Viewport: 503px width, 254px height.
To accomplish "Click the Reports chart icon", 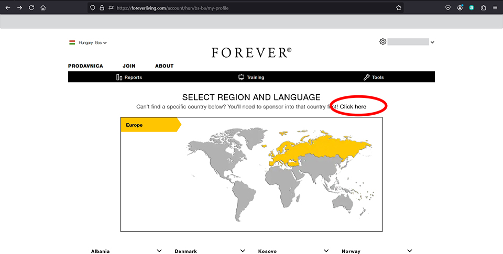I will click(119, 78).
